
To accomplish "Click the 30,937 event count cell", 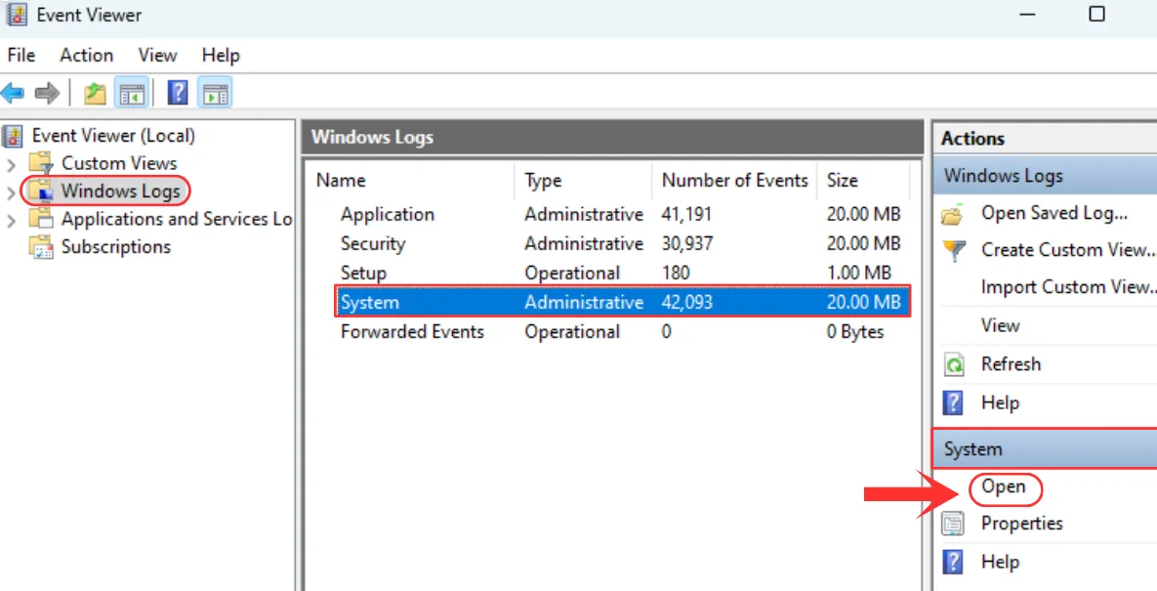I will coord(688,243).
